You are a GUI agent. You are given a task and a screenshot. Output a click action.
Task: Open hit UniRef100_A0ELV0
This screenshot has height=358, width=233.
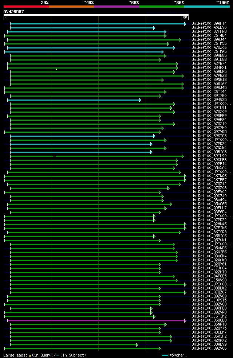point(209,28)
